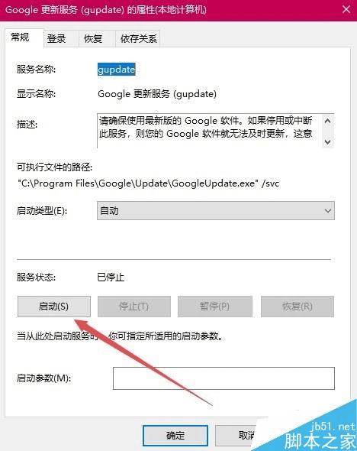Click inside the 描述 description text box
Screen dimensions: 357x451
pos(210,131)
